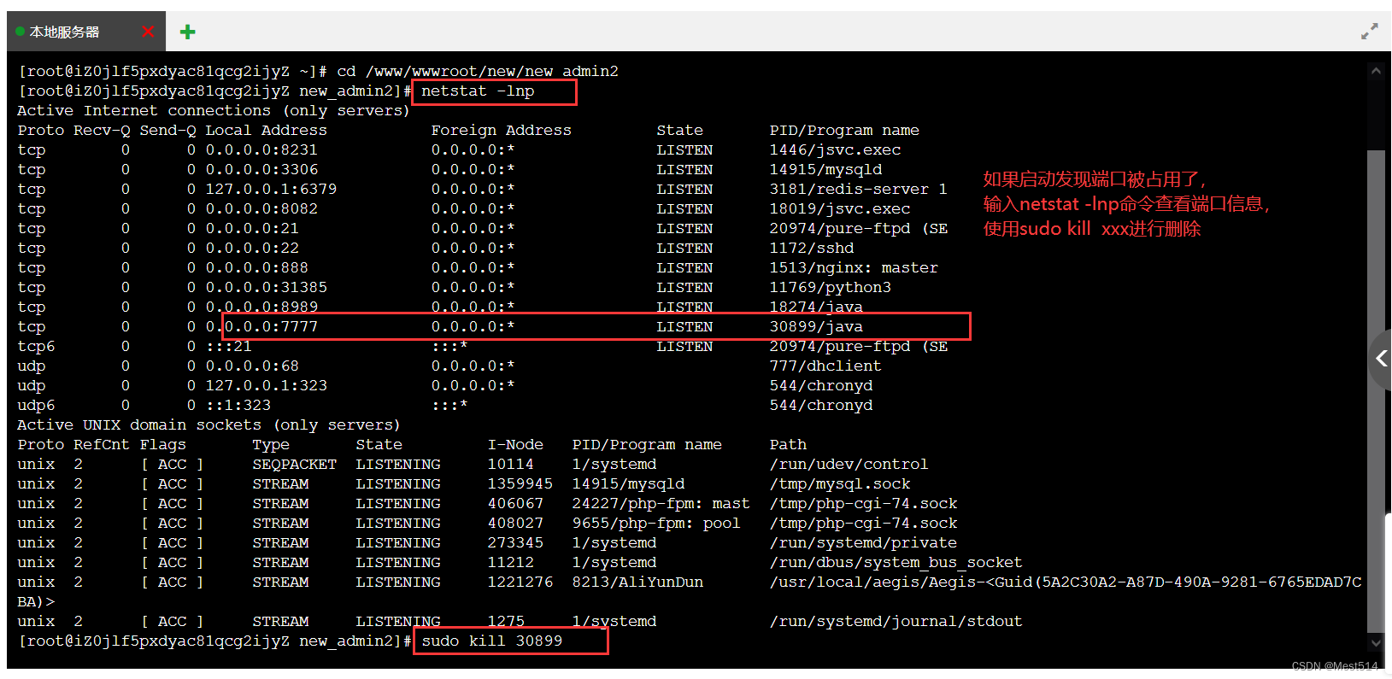Toggle fullscreen with the expand arrows icon
The image size is (1392, 679).
[1369, 32]
